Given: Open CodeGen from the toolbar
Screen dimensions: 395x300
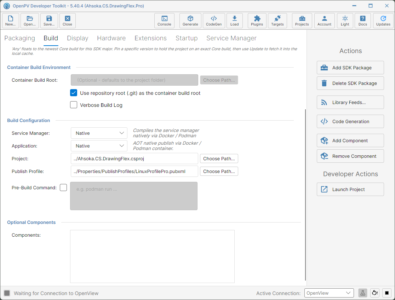Looking at the screenshot, I should pyautogui.click(x=214, y=21).
